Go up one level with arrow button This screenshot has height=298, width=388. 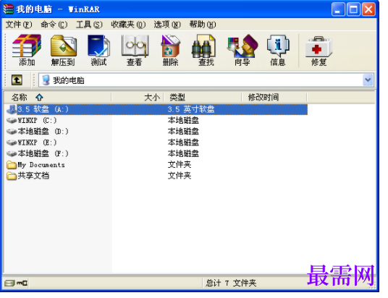[x=17, y=80]
